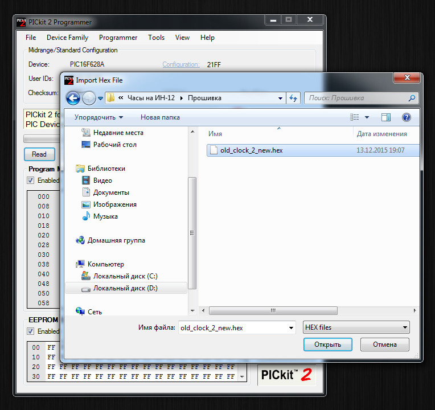The width and height of the screenshot is (435, 410).
Task: Click the Открыть button
Action: [327, 345]
